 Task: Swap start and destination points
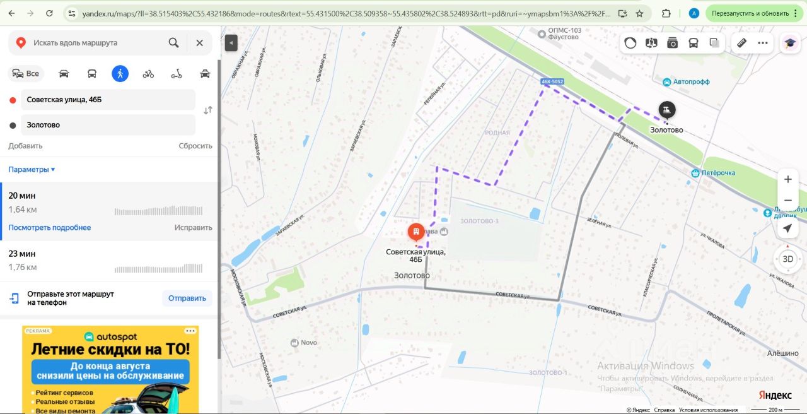[208, 110]
